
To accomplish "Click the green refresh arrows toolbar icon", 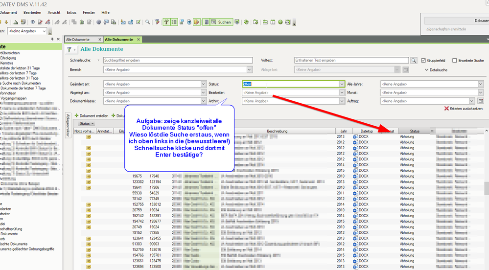I will 246,22.
